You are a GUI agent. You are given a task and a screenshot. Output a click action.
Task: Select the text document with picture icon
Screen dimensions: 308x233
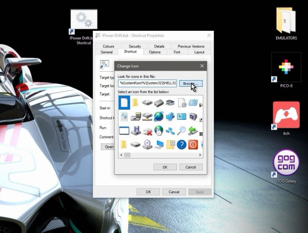click(124, 116)
